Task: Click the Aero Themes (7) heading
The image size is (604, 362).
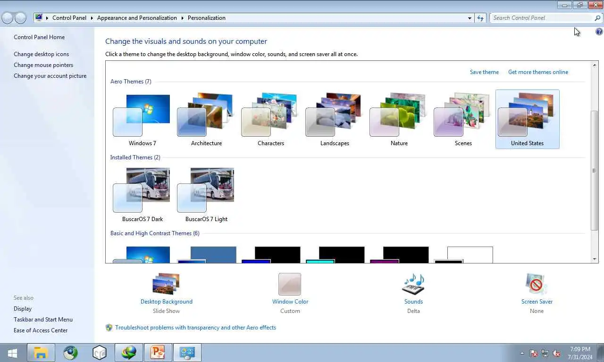Action: tap(131, 82)
